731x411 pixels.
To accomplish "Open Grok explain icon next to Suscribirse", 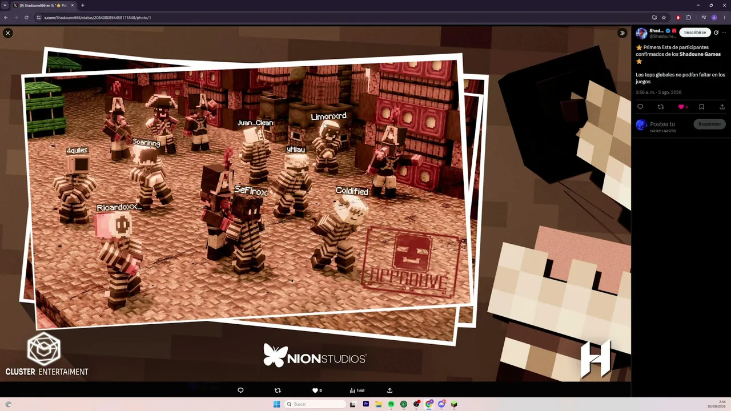I will pyautogui.click(x=716, y=33).
